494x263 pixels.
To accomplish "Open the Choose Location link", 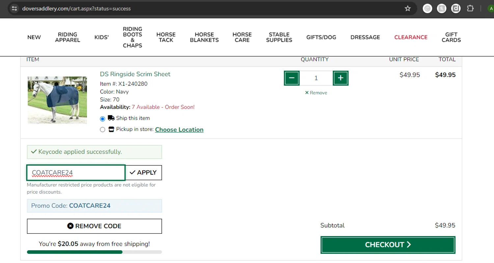I will tap(179, 130).
